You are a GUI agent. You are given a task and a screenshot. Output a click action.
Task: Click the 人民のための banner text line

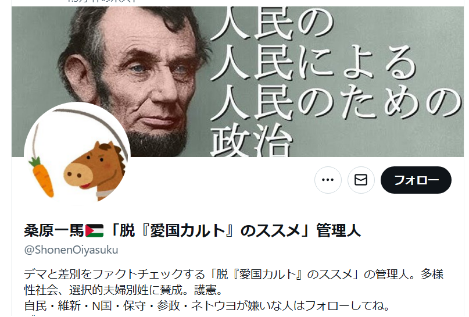pos(335,103)
